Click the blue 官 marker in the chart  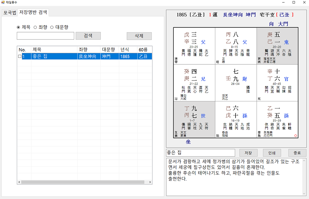[286, 79]
